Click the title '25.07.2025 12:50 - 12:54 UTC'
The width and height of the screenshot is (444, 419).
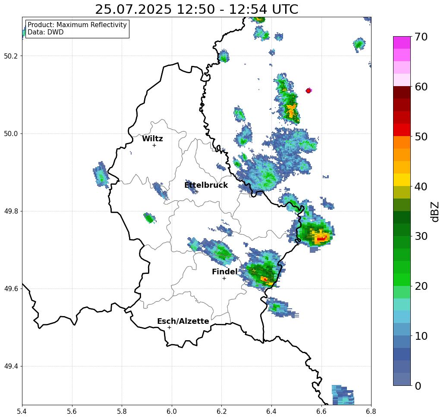[x=196, y=9]
